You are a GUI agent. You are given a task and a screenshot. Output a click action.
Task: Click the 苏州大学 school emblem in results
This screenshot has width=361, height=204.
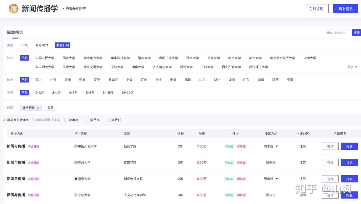coord(76,162)
